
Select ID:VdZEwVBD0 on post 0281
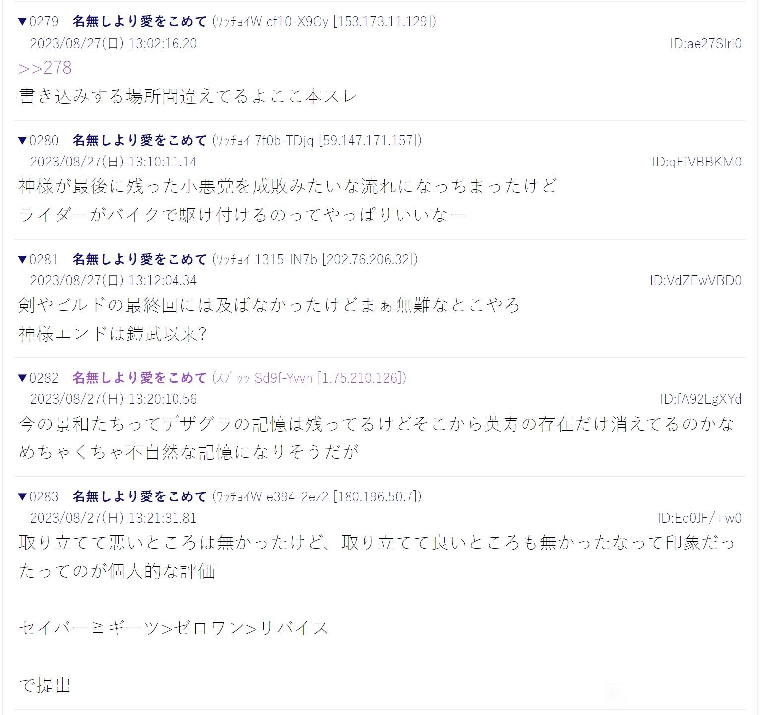(x=696, y=281)
